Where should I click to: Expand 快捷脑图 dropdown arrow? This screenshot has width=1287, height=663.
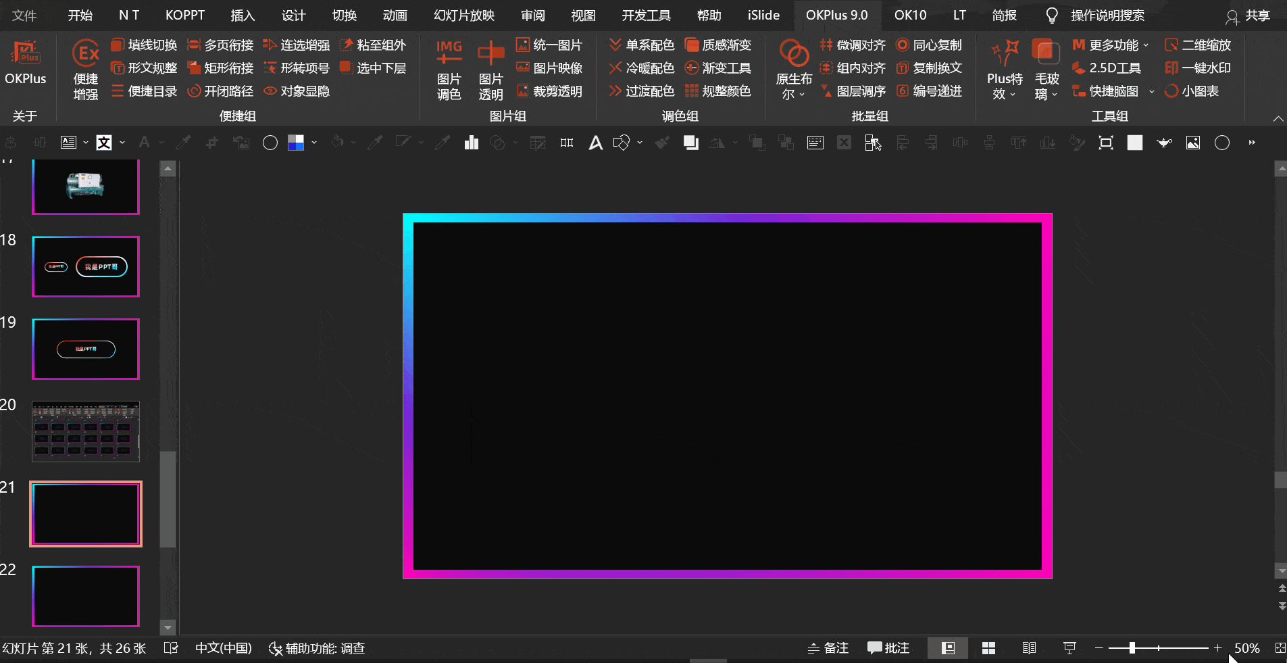click(1152, 91)
